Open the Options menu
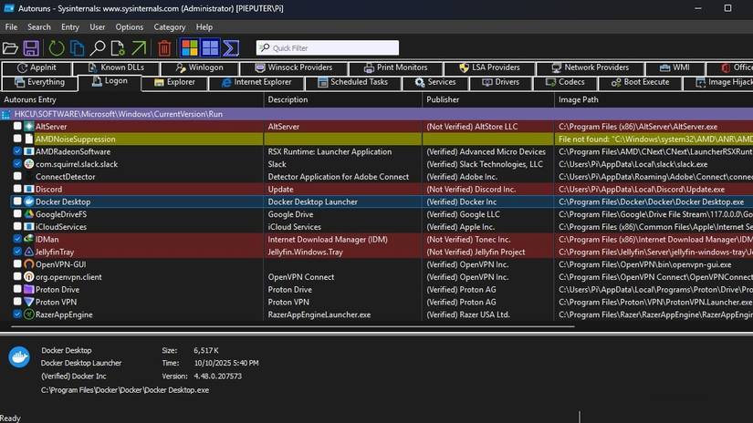This screenshot has height=423, width=753. pos(129,27)
